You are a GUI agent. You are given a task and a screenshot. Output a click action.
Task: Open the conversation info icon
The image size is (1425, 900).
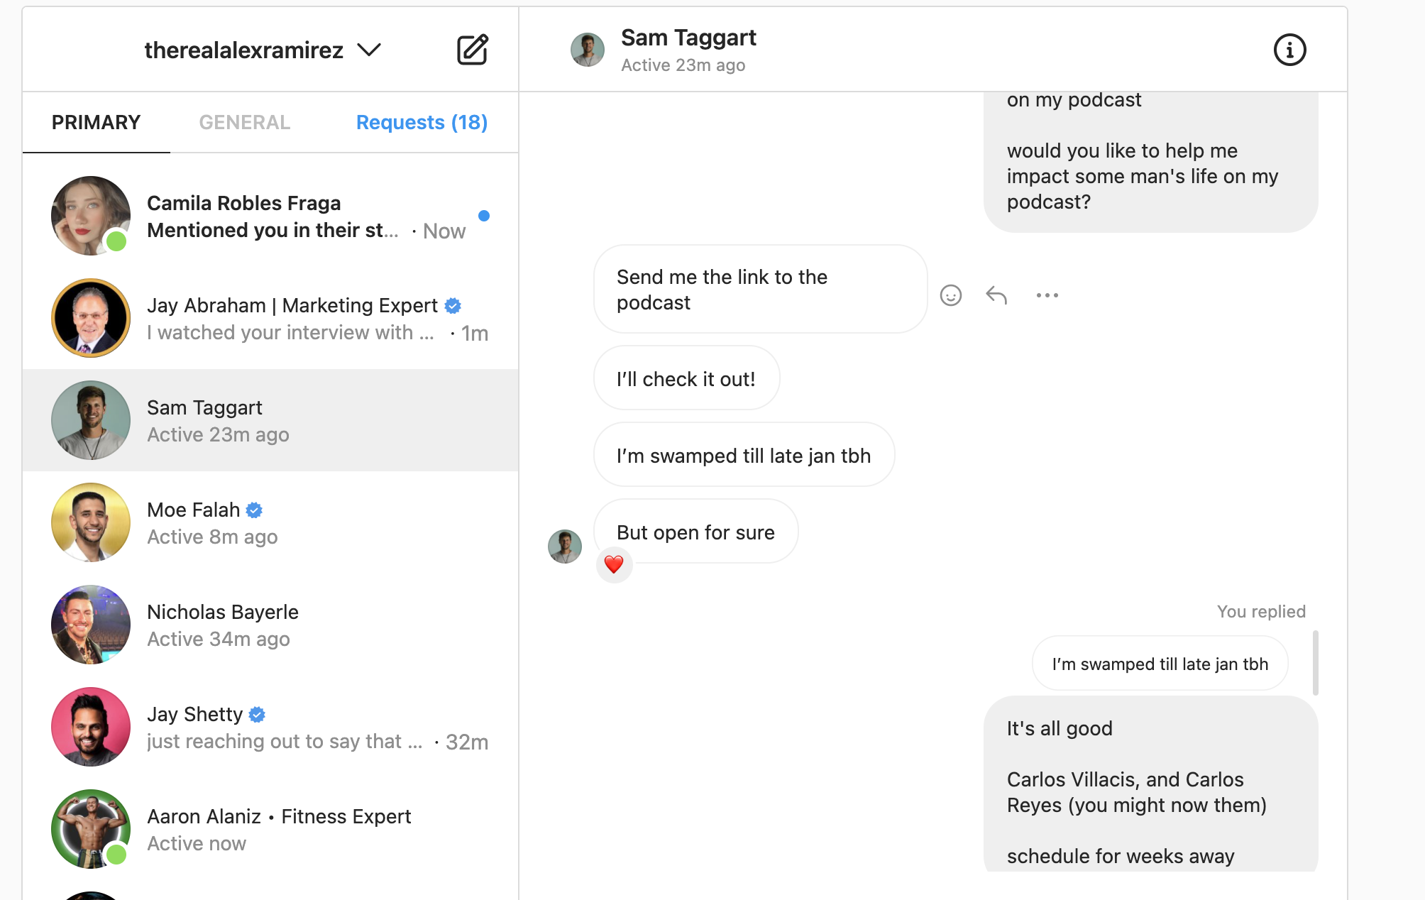1289,50
